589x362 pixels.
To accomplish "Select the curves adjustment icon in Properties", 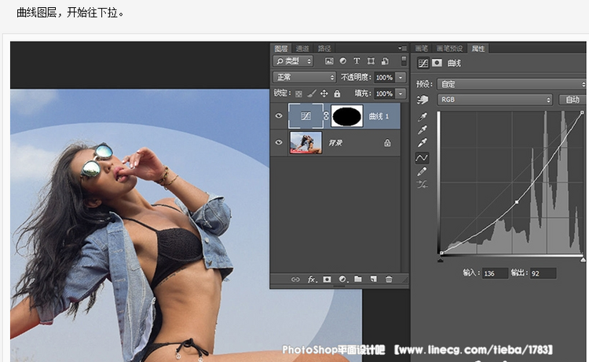I will [x=423, y=63].
